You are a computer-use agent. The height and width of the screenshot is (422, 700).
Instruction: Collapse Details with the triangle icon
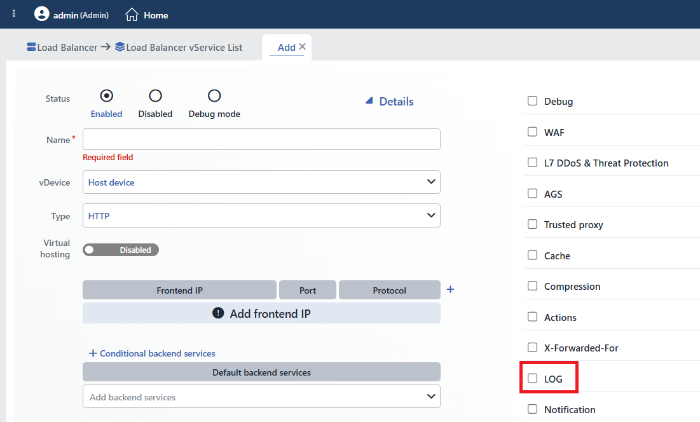pyautogui.click(x=369, y=101)
